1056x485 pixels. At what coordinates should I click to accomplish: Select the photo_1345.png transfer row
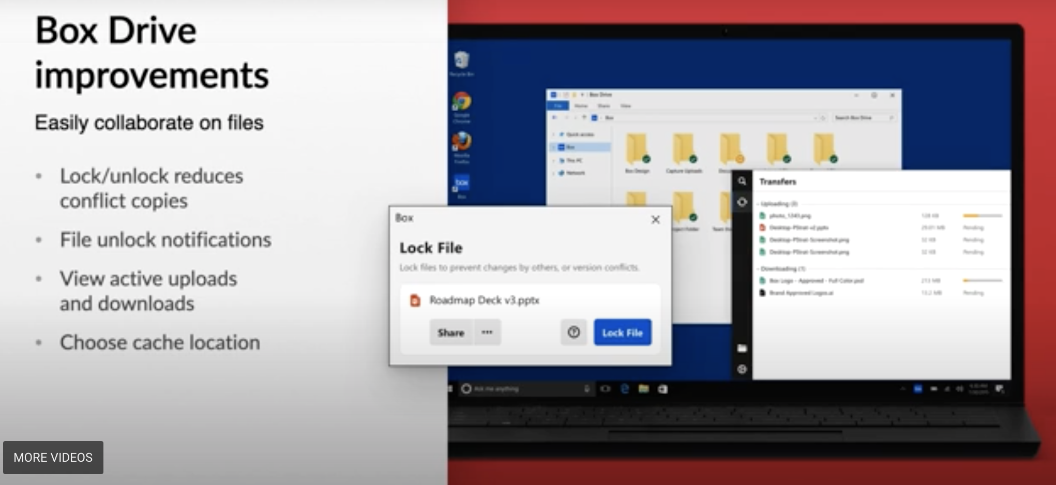pos(881,216)
